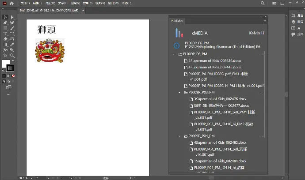Collapse the PL009P_P6_PM folder
Screen dimensions: 305x180
(175, 54)
